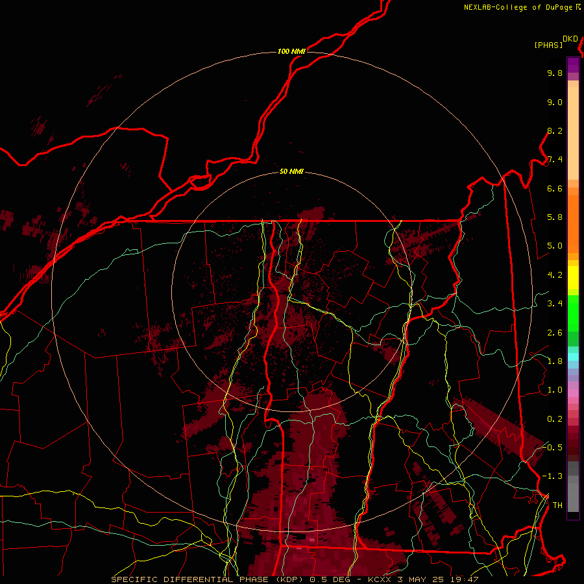Click the "NEXLAB-College of DuPage" header text
This screenshot has height=584, width=584.
pos(519,7)
